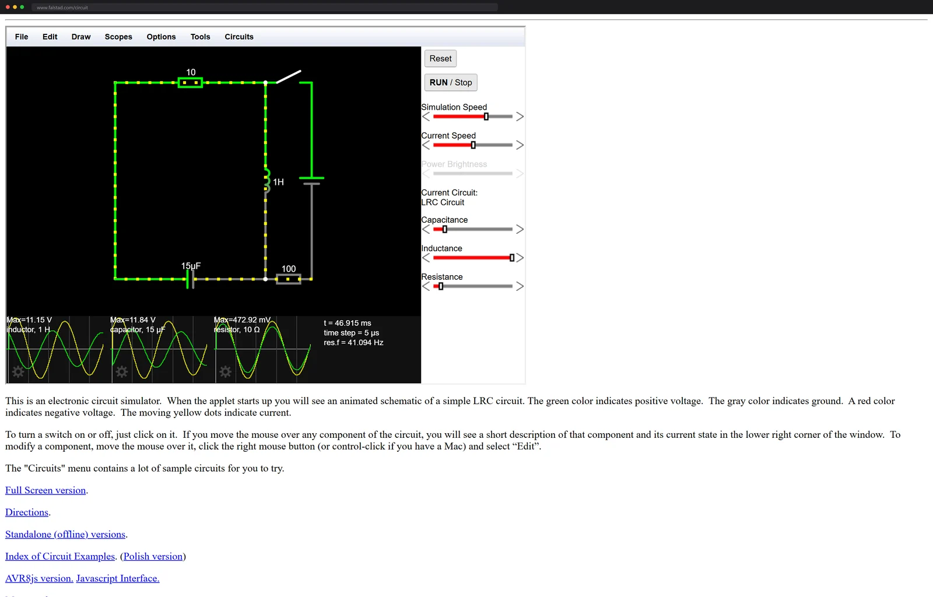Screen dimensions: 933x597
Task: Click the 'Max=11.84 V' scope label
Action: tap(133, 320)
